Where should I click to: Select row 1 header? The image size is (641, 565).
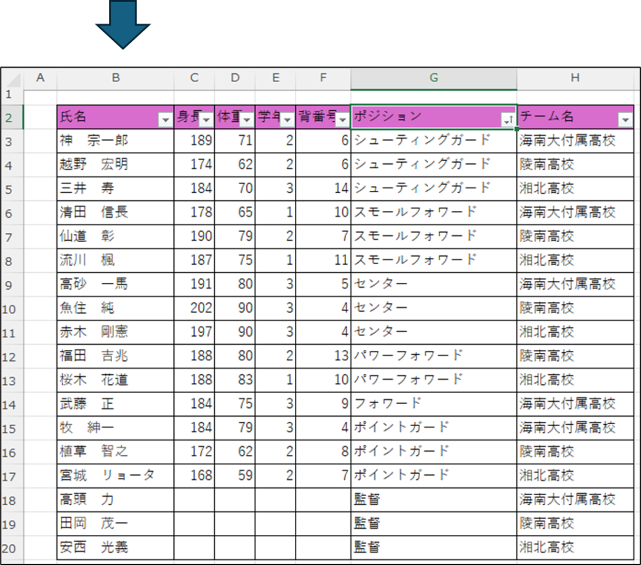click(12, 95)
